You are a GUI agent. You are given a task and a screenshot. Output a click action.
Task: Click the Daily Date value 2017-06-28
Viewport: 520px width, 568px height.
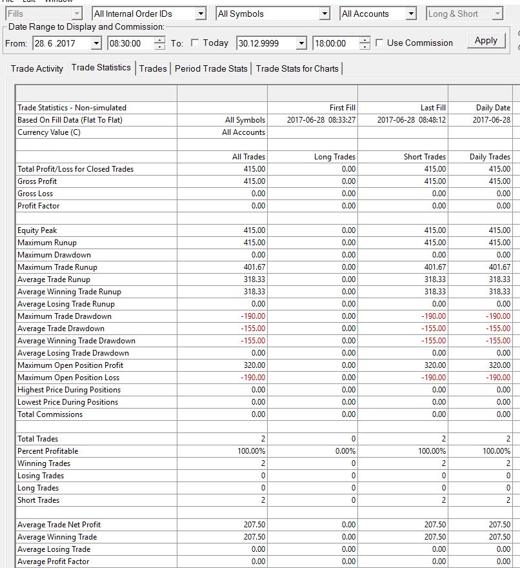[x=492, y=120]
